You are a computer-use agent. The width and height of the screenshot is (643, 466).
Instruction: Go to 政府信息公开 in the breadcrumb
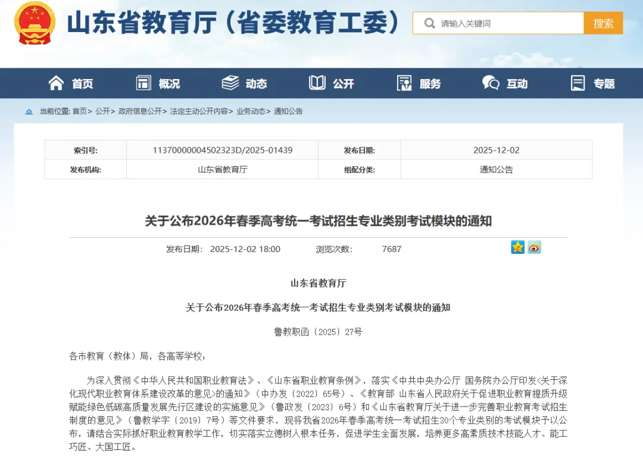141,111
